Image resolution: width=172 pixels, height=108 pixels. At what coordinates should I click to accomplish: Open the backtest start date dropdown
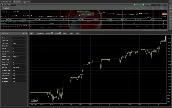click(x=10, y=5)
